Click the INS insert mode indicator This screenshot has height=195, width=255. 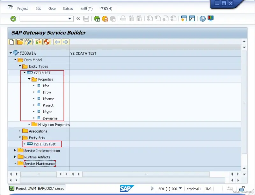point(208,189)
